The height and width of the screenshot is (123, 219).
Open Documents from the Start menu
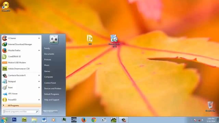coord(49,54)
